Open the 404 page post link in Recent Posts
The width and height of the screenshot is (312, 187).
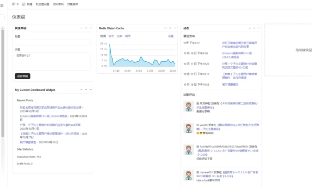pos(50,125)
